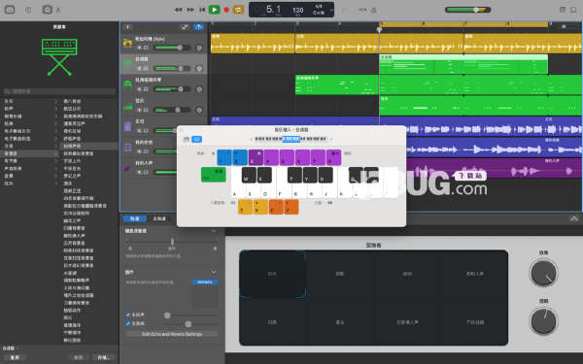The height and width of the screenshot is (364, 583).
Task: Toggle the count-in button
Action: pos(362,10)
